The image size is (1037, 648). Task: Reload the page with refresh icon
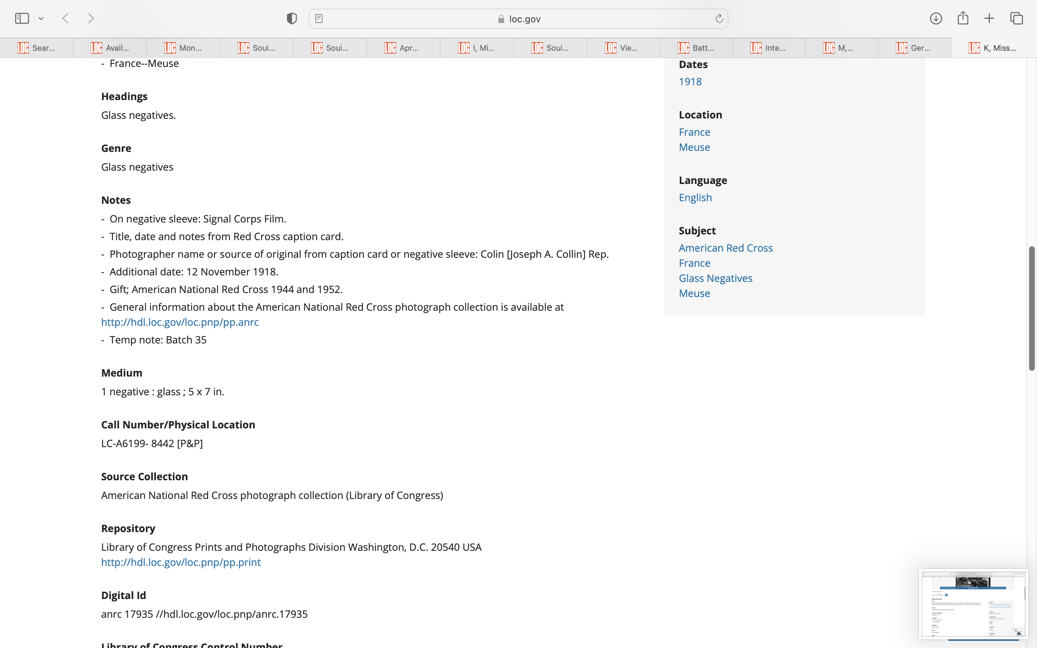719,18
